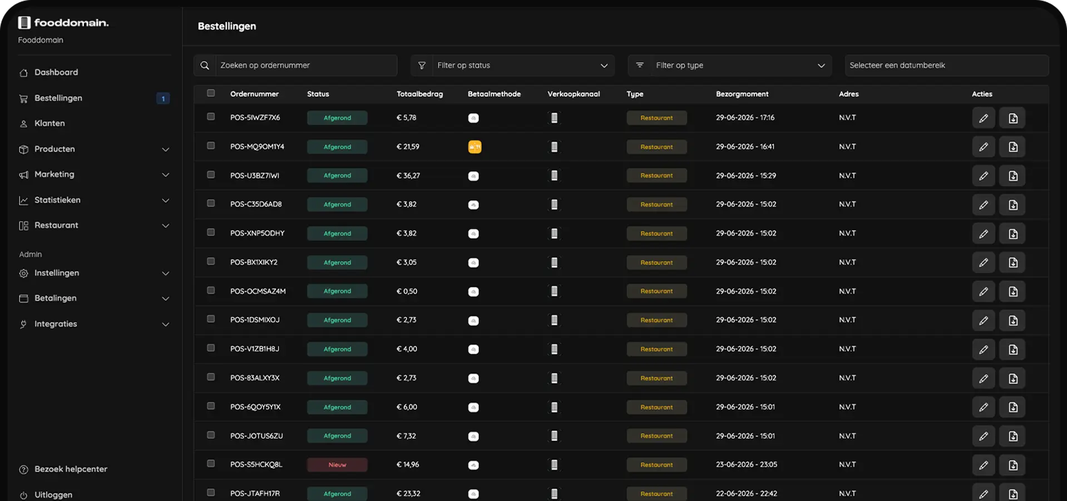Select the checkbox for order POS-OCMSAZ4M
This screenshot has width=1067, height=501.
211,290
